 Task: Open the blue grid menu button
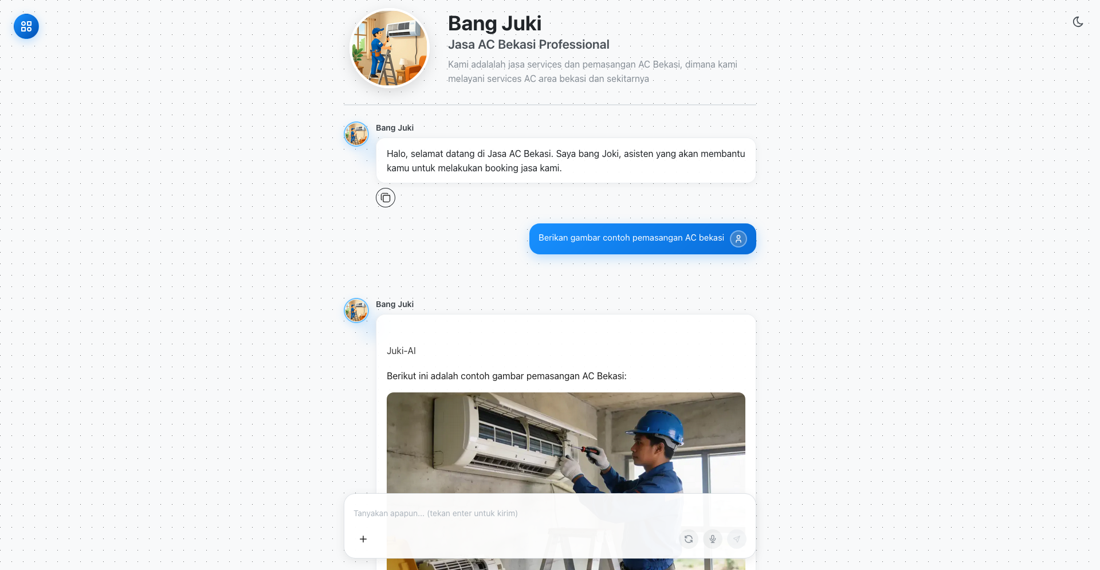[x=26, y=26]
